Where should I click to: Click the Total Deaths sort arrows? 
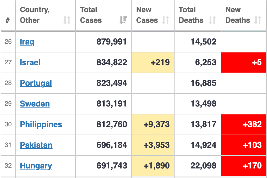click(212, 20)
